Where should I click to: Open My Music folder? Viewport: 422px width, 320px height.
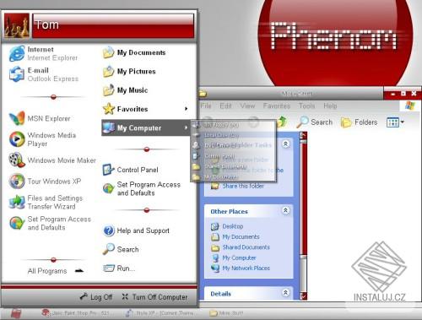[125, 90]
